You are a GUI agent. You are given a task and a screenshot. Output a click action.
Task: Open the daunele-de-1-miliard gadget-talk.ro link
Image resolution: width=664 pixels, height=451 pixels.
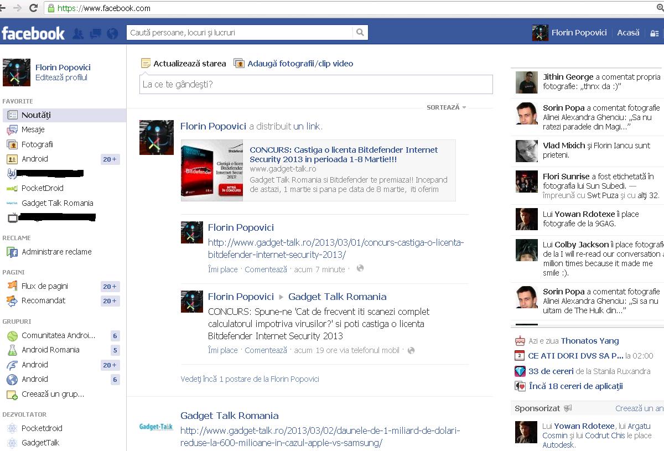[x=320, y=437]
